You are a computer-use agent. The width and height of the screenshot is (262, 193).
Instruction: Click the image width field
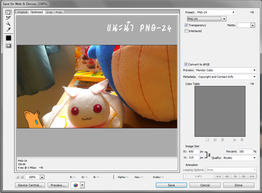193,151
